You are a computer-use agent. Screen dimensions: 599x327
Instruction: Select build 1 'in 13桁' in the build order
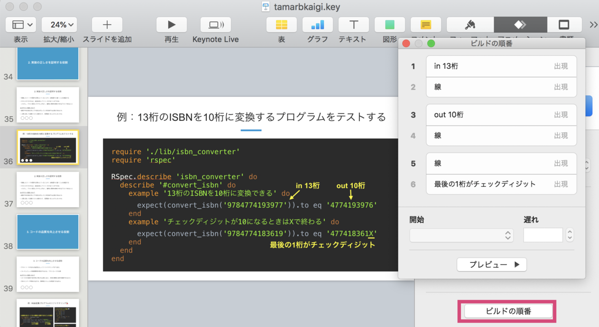point(502,66)
